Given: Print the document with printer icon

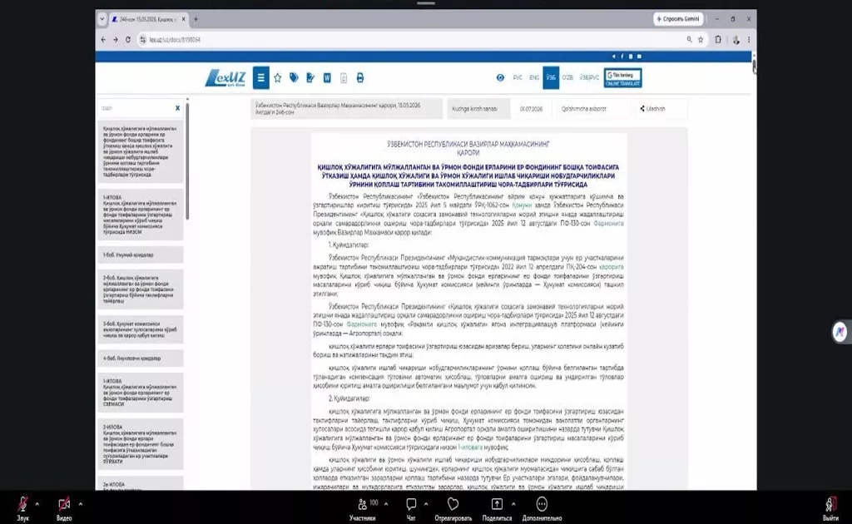Looking at the screenshot, I should 359,77.
